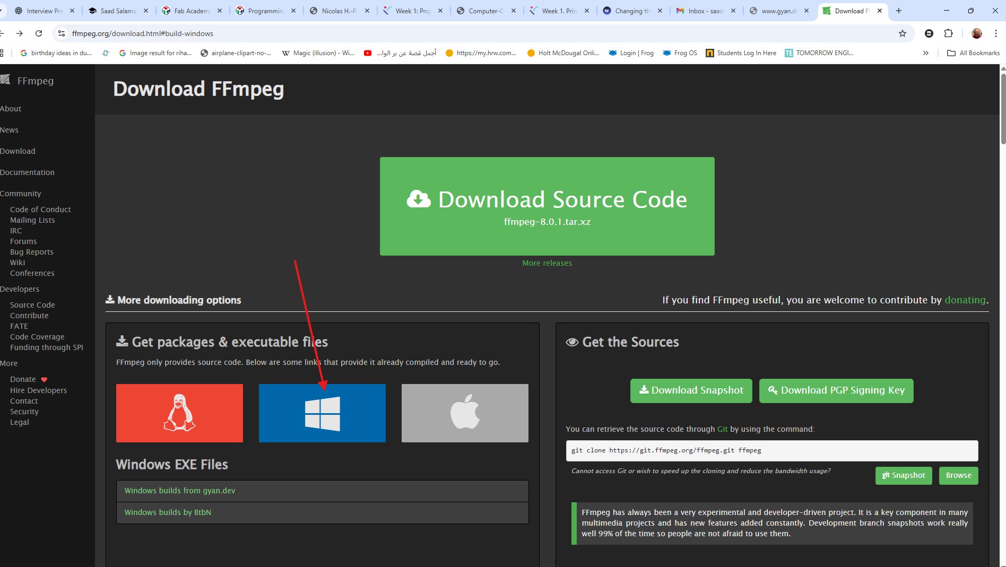Click the page vertical scrollbar thumb
Viewport: 1006px width, 567px height.
tap(1003, 109)
